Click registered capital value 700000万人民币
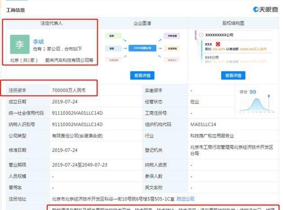 69,90
